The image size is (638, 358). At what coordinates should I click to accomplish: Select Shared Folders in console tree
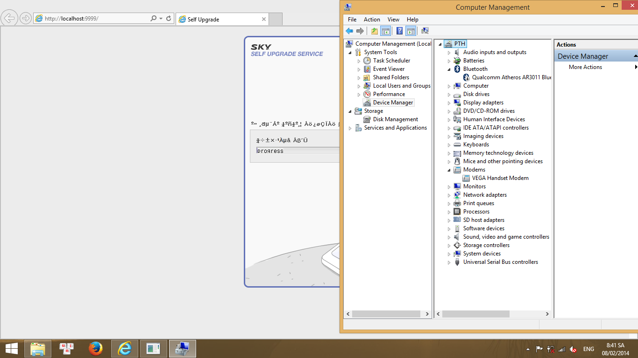pos(391,77)
